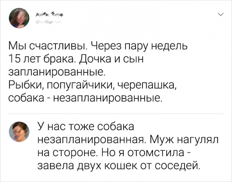This screenshot has height=182, width=232.
Task: Click the words 'Дочка и сын' in the tweet
Action: tap(112, 59)
